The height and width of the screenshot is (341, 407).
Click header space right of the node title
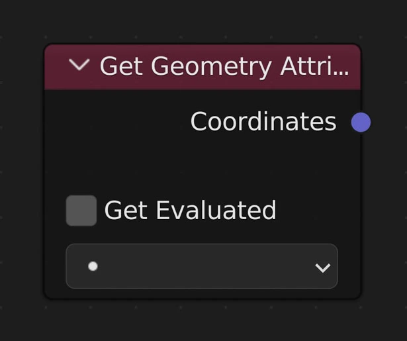pos(355,66)
